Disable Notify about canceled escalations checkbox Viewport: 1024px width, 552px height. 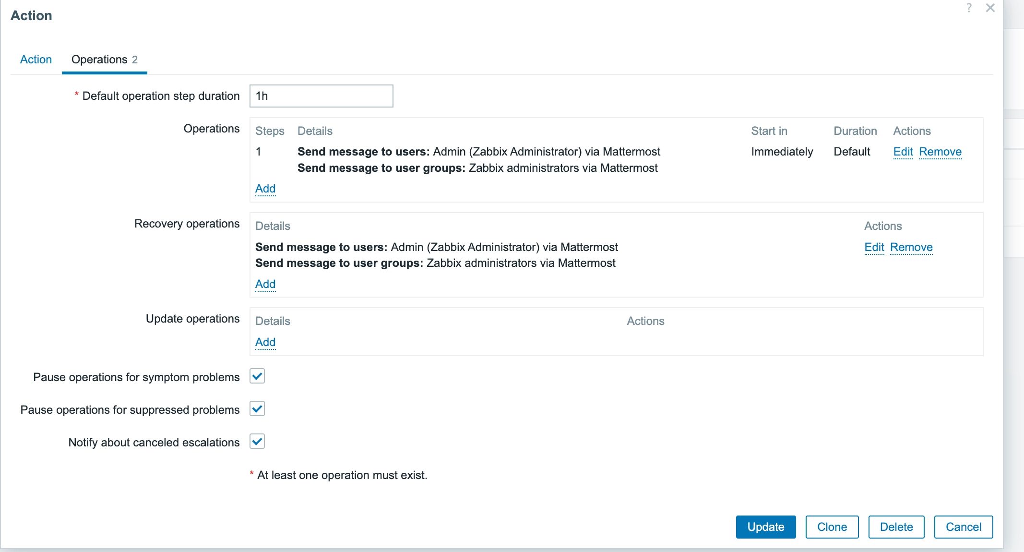tap(257, 442)
